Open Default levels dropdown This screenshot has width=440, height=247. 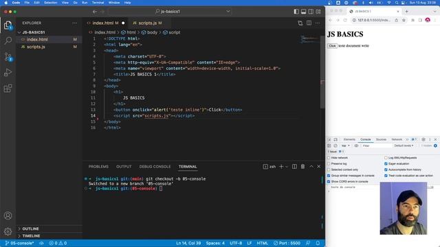pyautogui.click(x=404, y=145)
